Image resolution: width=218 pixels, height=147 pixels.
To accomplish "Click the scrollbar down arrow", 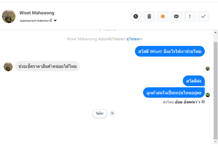I will (x=215, y=142).
